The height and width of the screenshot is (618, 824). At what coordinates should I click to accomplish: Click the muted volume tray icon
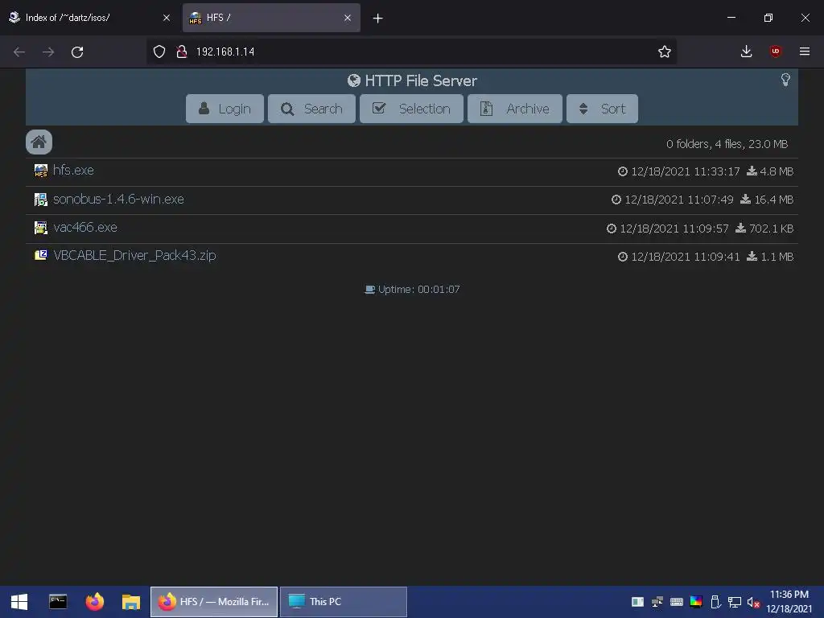pyautogui.click(x=753, y=602)
